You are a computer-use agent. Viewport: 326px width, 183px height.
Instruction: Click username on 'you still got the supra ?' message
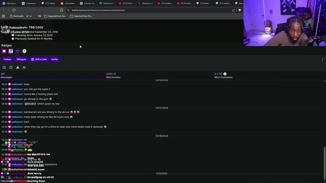pyautogui.click(x=17, y=89)
